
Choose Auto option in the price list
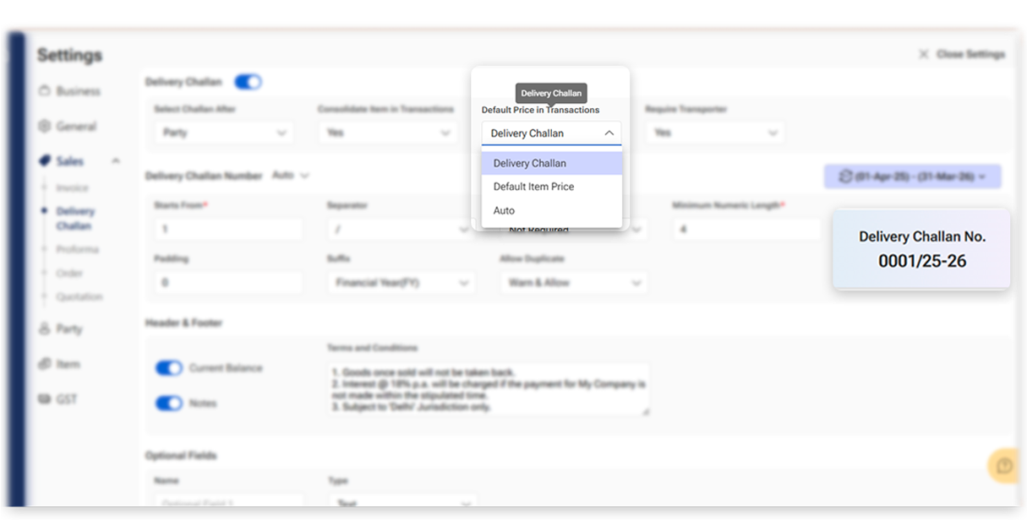click(x=552, y=210)
